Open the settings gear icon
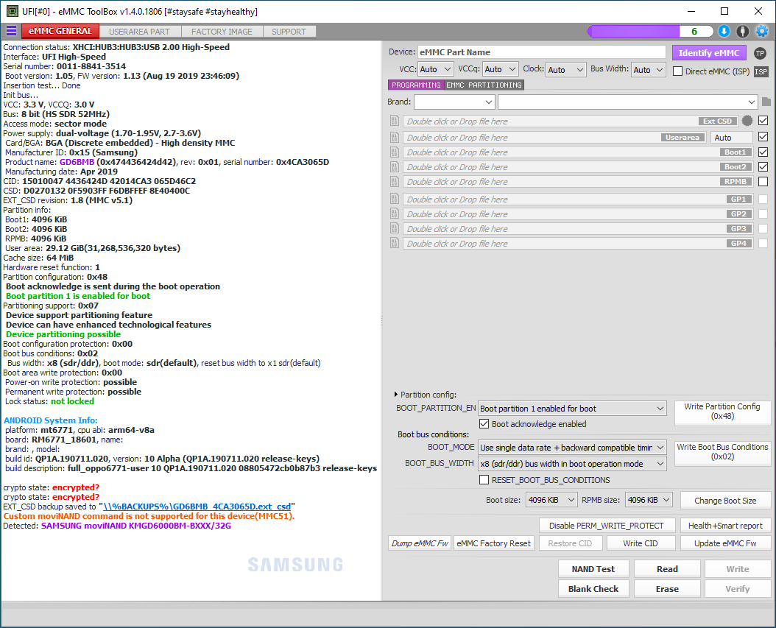 point(762,31)
